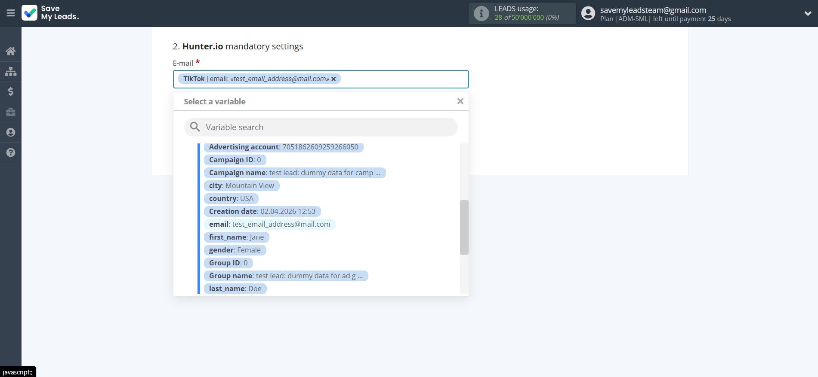Choose the last_name: Doe variable
818x377 pixels.
[235, 289]
